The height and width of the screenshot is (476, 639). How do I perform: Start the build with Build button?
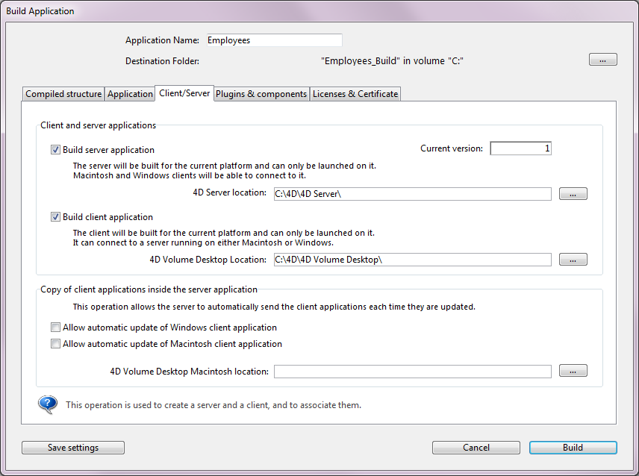coord(573,448)
